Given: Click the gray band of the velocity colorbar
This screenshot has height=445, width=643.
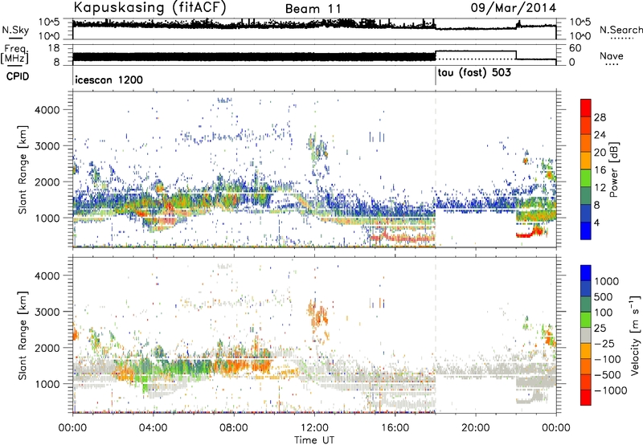Looking at the screenshot, I should point(586,335).
